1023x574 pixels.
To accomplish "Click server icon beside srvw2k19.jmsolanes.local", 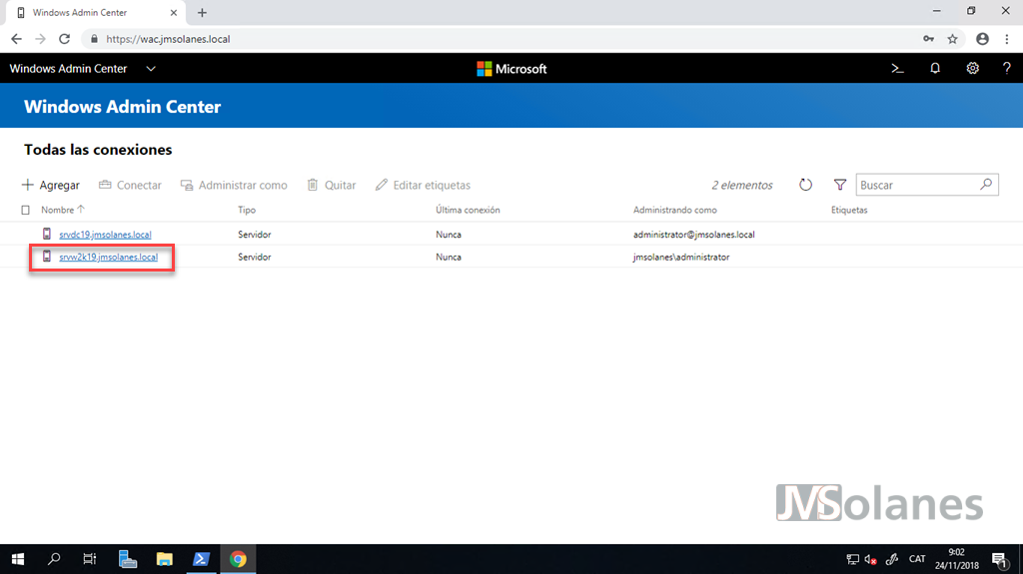I will [x=46, y=257].
